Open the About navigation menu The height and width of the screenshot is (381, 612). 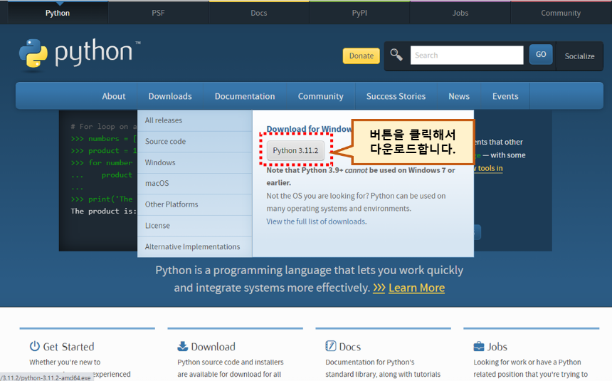point(114,96)
